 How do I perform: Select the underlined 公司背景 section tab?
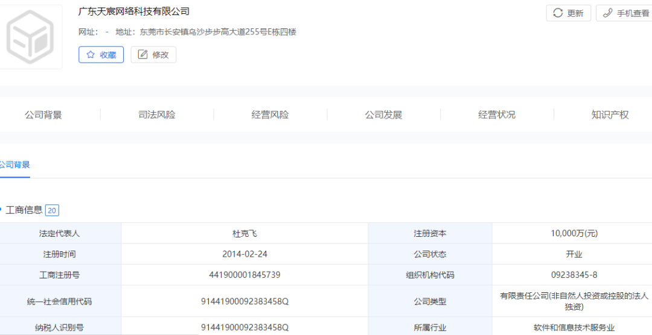(x=14, y=165)
